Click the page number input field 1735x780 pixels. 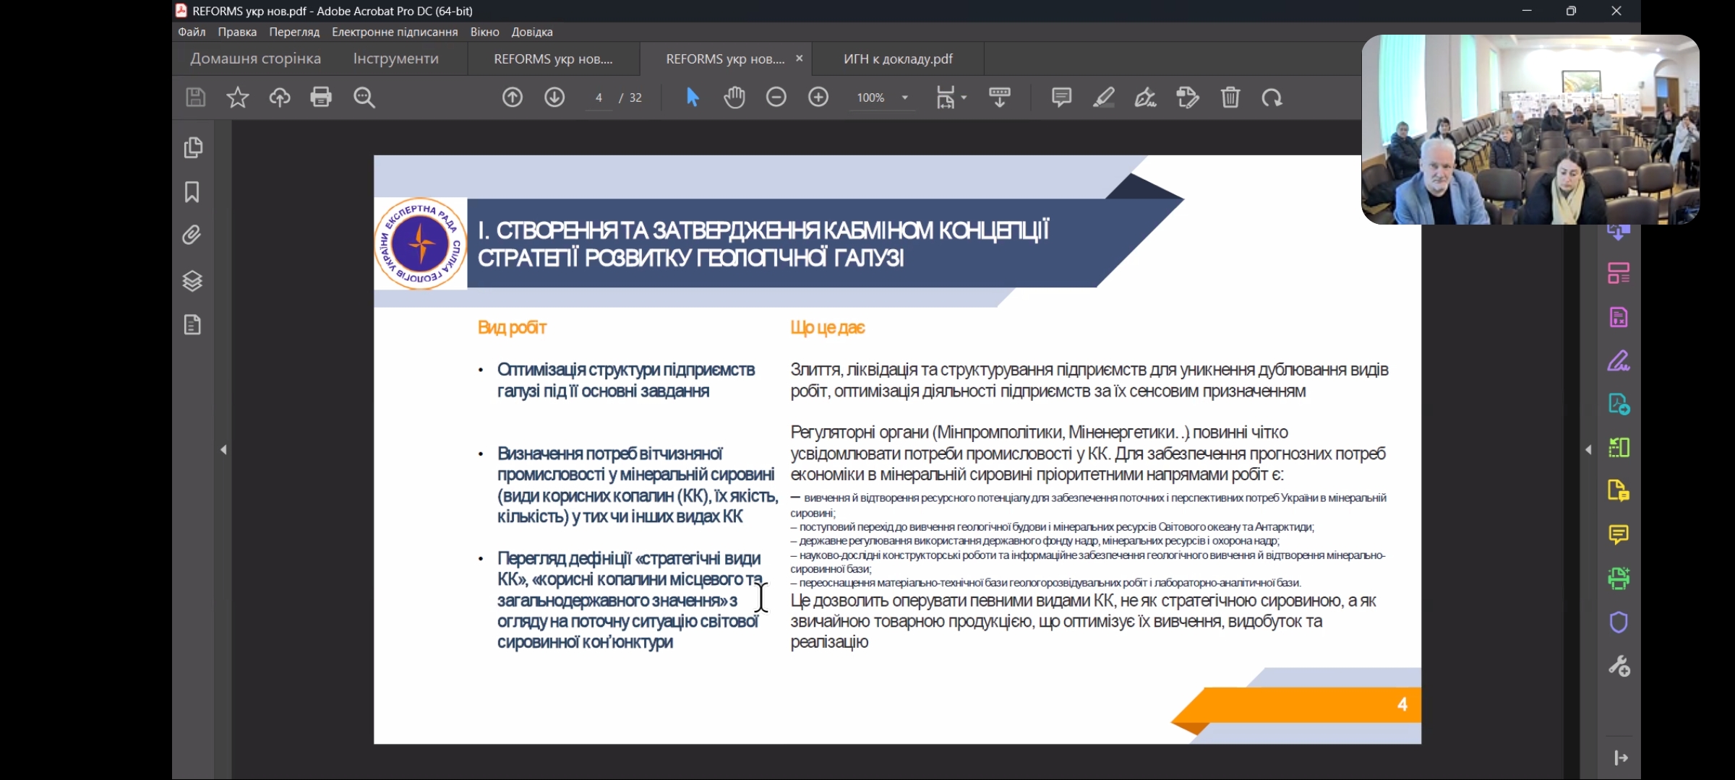(x=599, y=97)
